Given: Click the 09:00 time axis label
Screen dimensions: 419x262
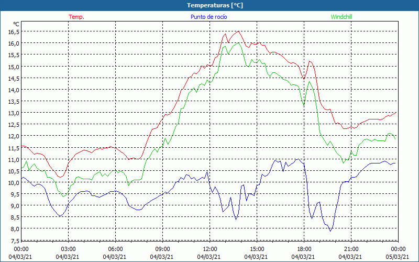Looking at the screenshot, I should [162, 249].
